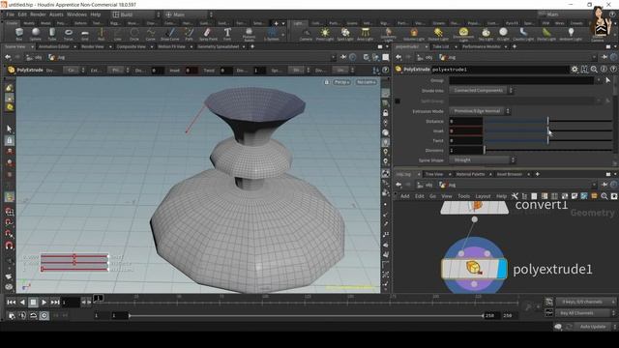
Task: Open the Extrusion Mode dropdown
Action: [x=480, y=111]
